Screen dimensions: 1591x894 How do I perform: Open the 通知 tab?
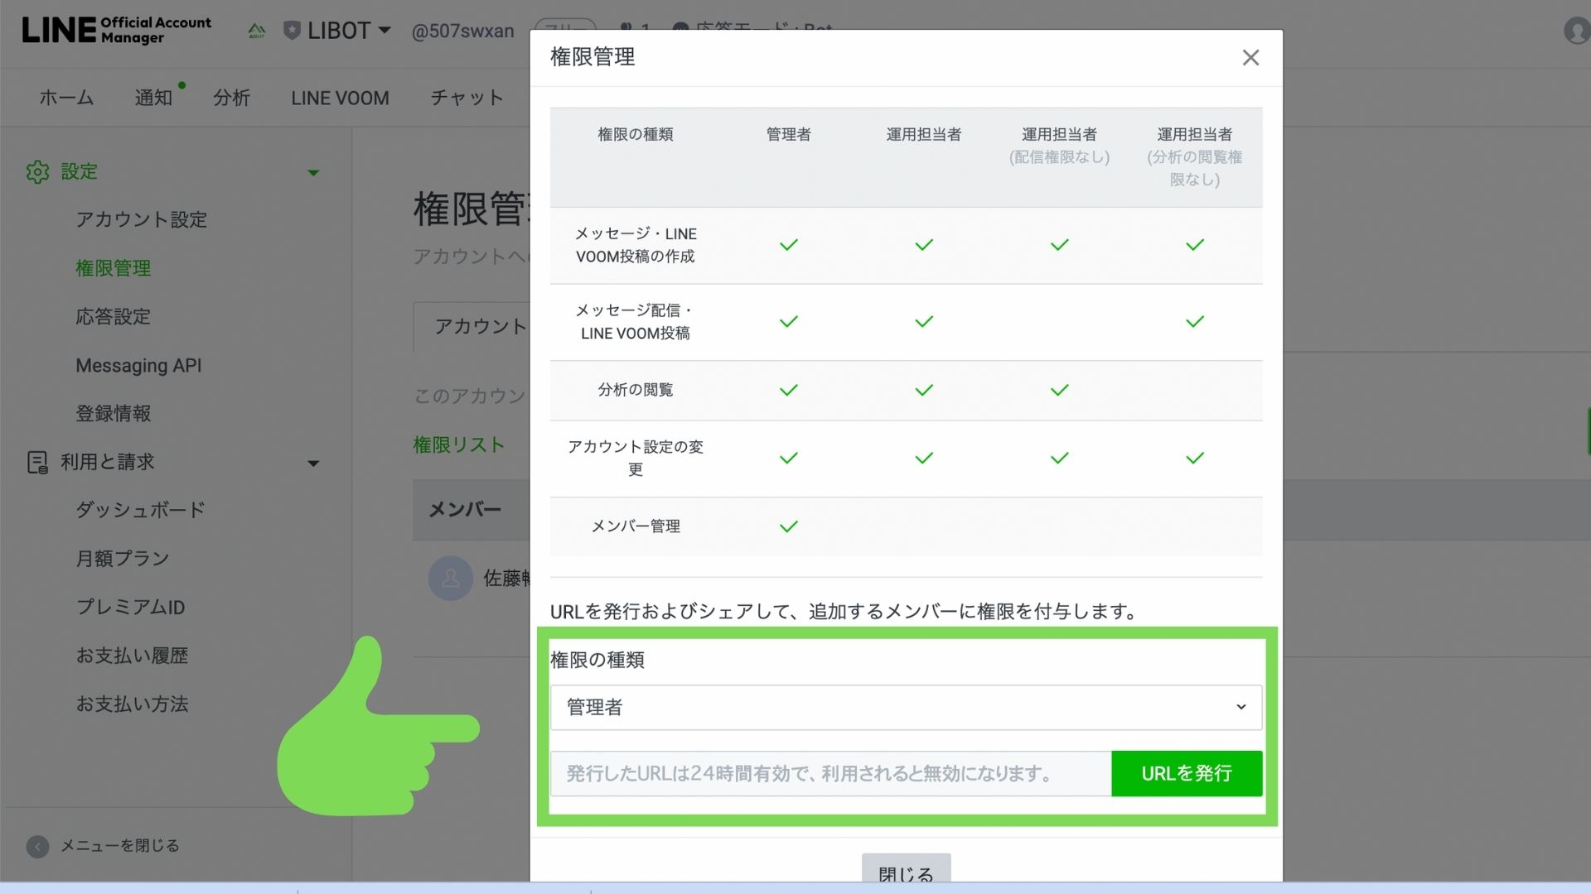click(153, 98)
